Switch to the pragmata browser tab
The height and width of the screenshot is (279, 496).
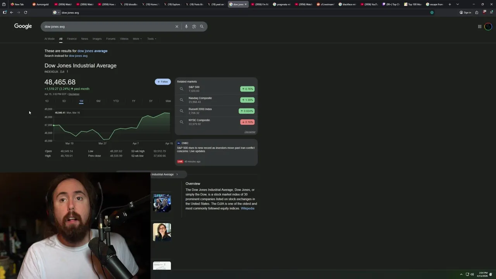tap(281, 4)
